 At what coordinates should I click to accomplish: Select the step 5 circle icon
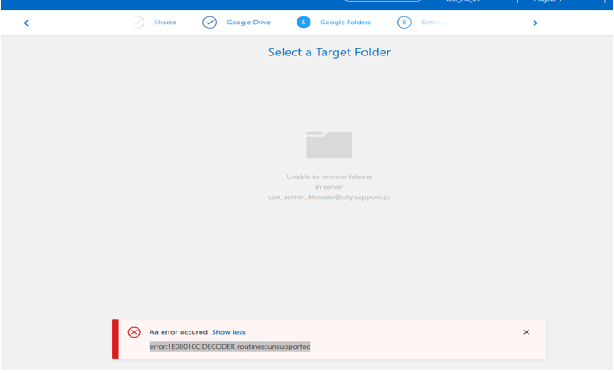click(x=304, y=23)
